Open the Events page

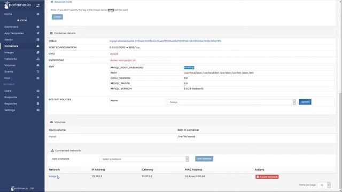(9, 71)
